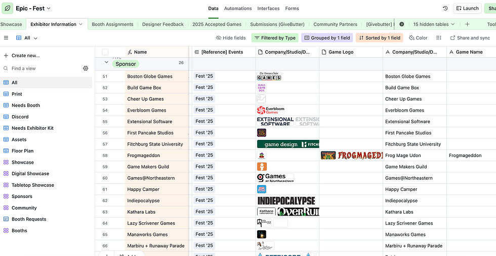
Task: Switch to Automations tab
Action: 238,9
